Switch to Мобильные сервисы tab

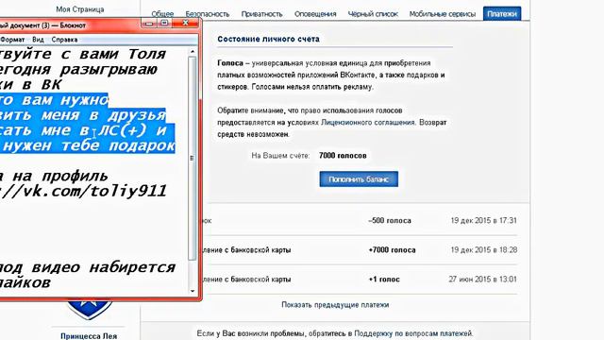[x=443, y=14]
